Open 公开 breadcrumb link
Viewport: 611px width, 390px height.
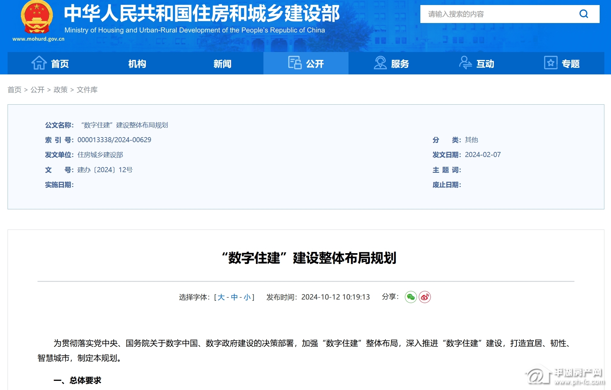click(37, 90)
